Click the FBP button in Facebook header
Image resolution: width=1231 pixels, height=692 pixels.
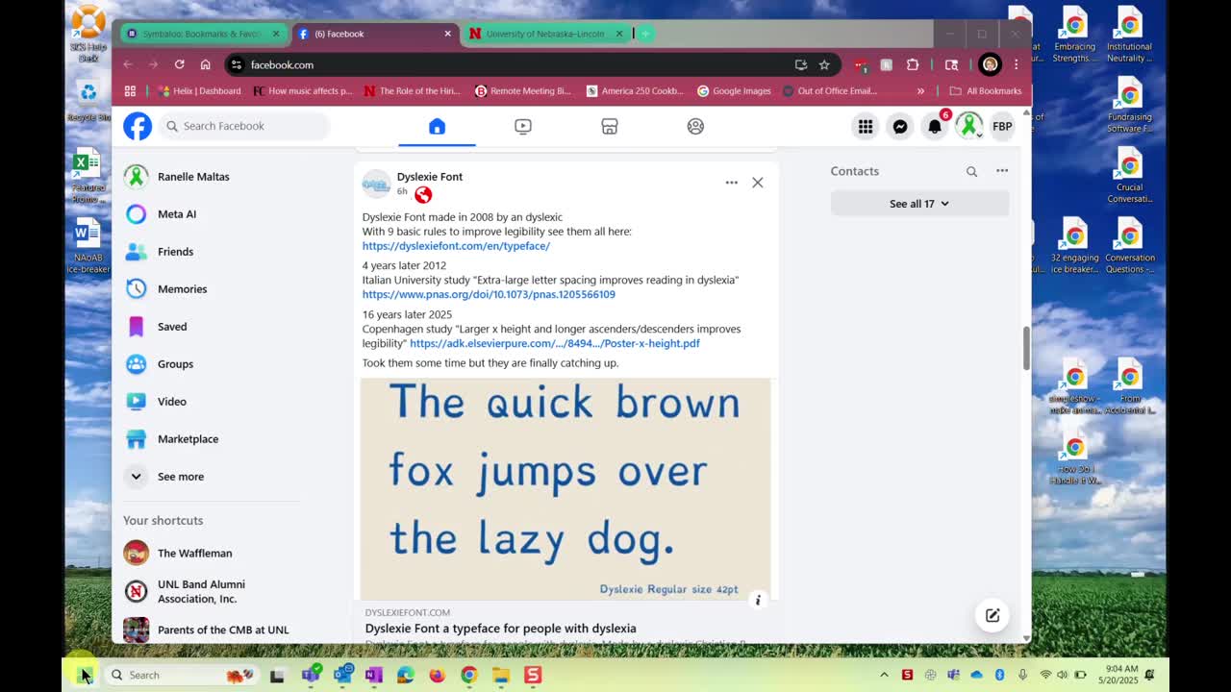tap(1002, 126)
